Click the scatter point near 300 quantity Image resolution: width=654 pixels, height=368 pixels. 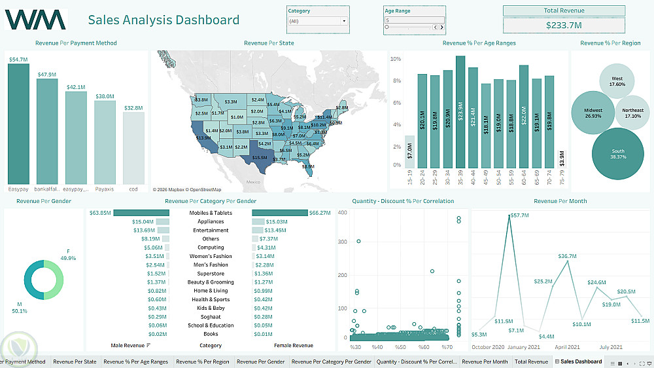point(358,241)
